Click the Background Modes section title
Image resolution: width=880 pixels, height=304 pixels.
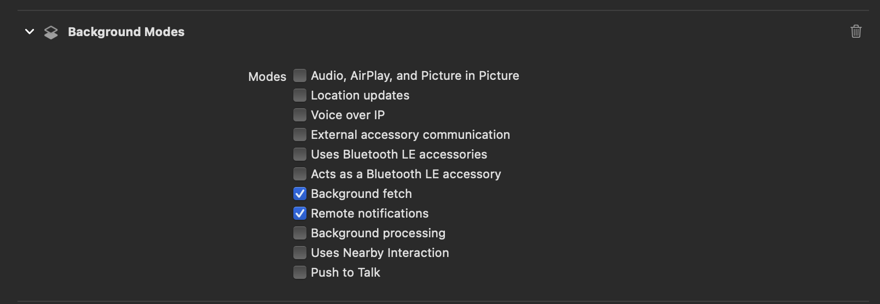(126, 32)
